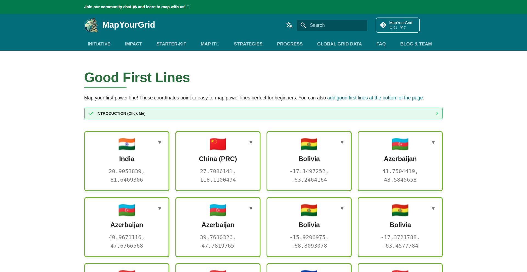The width and height of the screenshot is (527, 272).
Task: Open the language translation selector
Action: (289, 25)
